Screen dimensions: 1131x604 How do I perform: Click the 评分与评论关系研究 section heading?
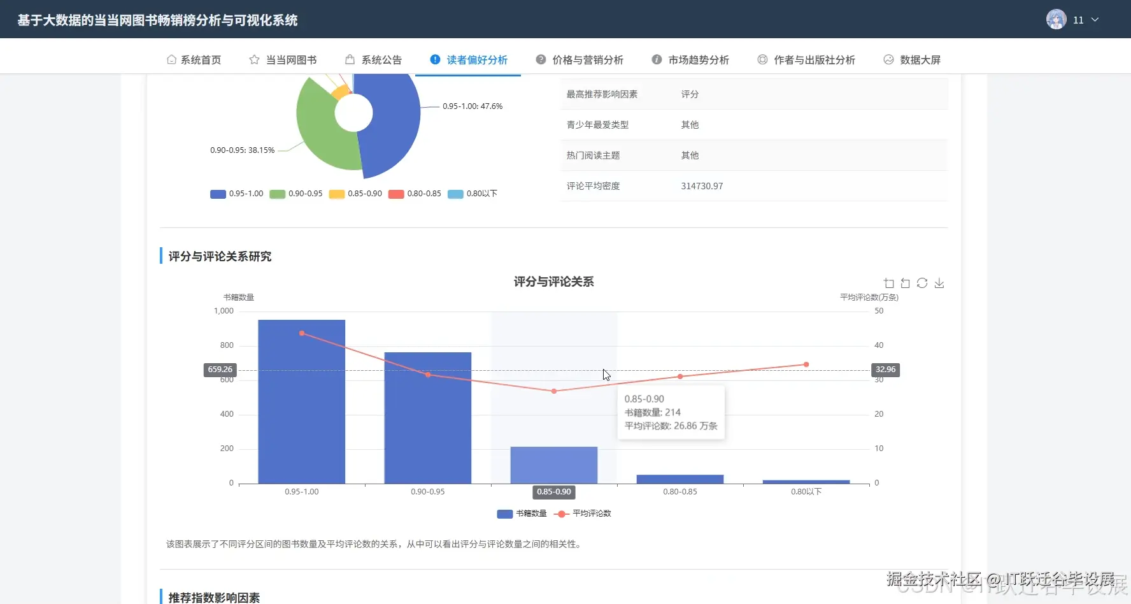tap(220, 256)
